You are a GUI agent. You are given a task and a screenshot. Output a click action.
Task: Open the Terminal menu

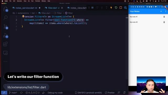click(x=38, y=1)
